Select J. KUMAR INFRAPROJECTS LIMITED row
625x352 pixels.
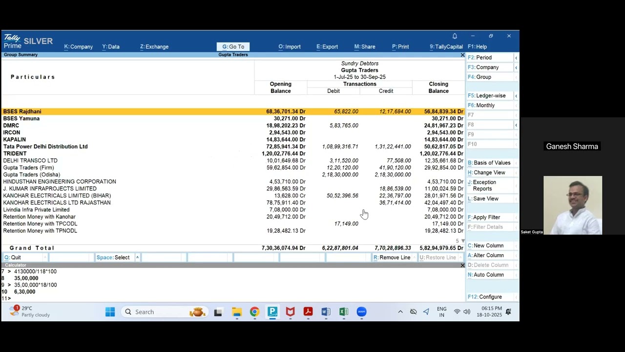[233, 189]
